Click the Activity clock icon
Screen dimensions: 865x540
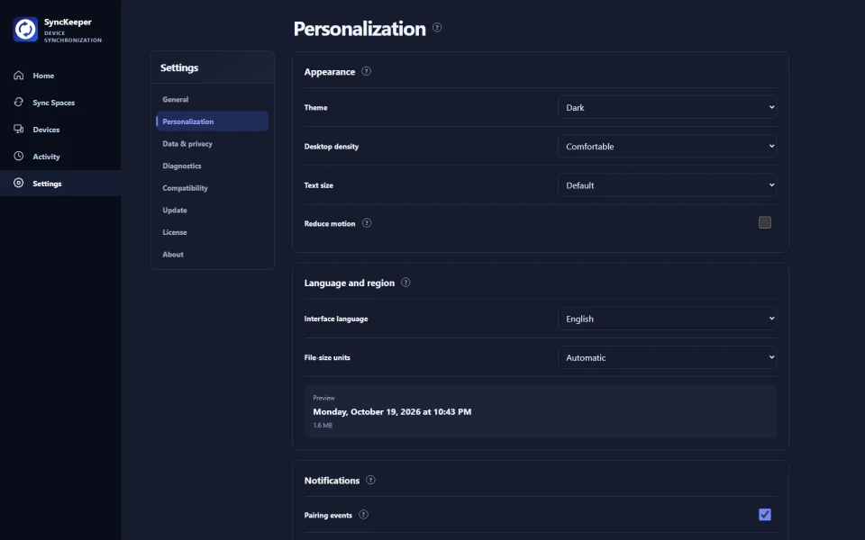[x=19, y=156]
